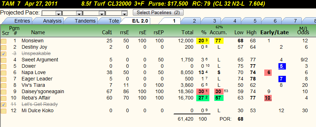Select horse name Eager Leader

37,79
